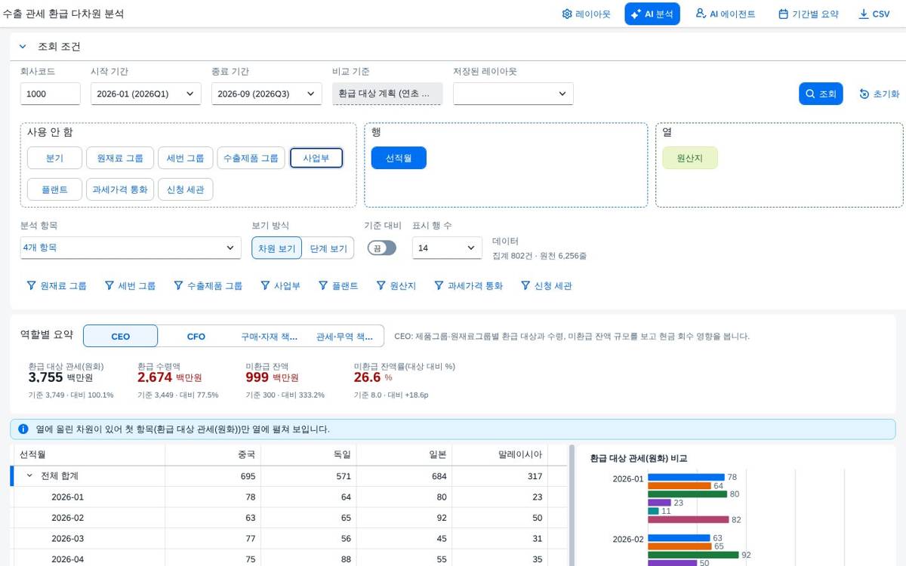Screen dimensions: 906x566
Task: Select 단계 보기 view mode
Action: (x=328, y=248)
